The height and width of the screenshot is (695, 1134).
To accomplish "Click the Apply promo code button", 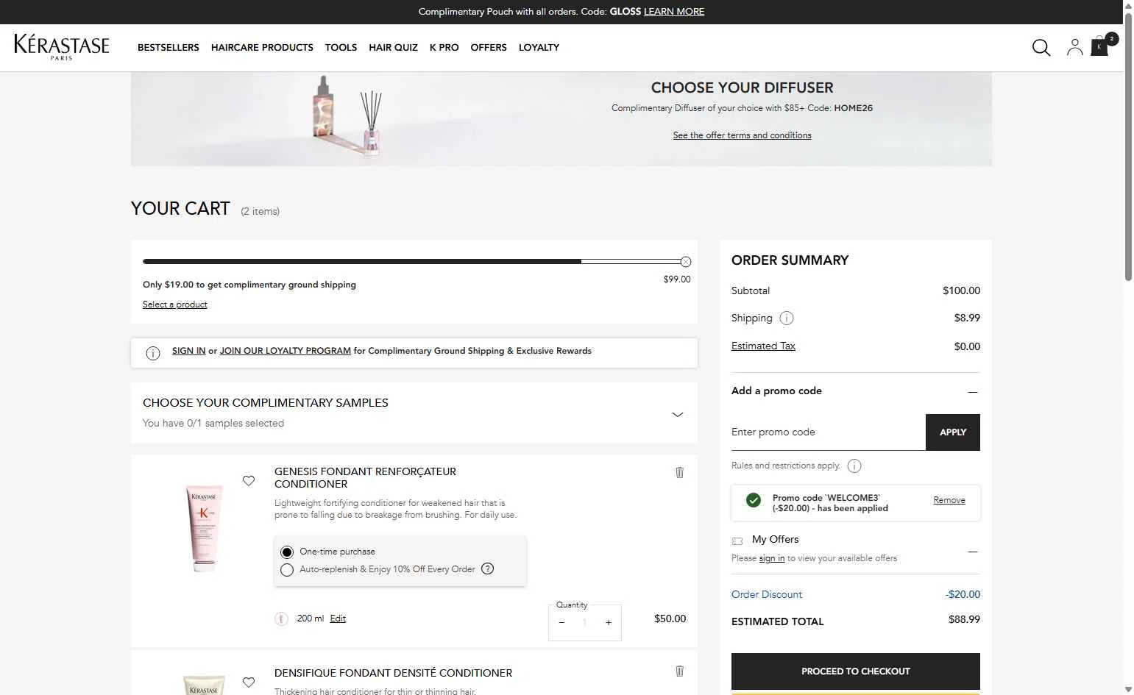I will pyautogui.click(x=953, y=432).
